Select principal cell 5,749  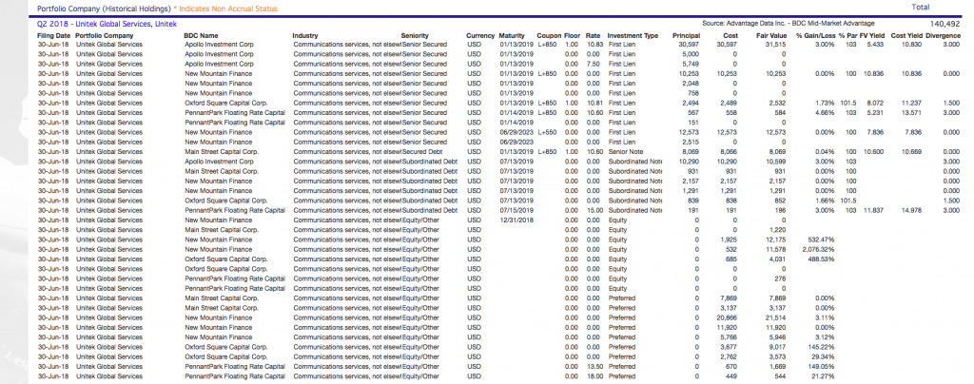(691, 64)
